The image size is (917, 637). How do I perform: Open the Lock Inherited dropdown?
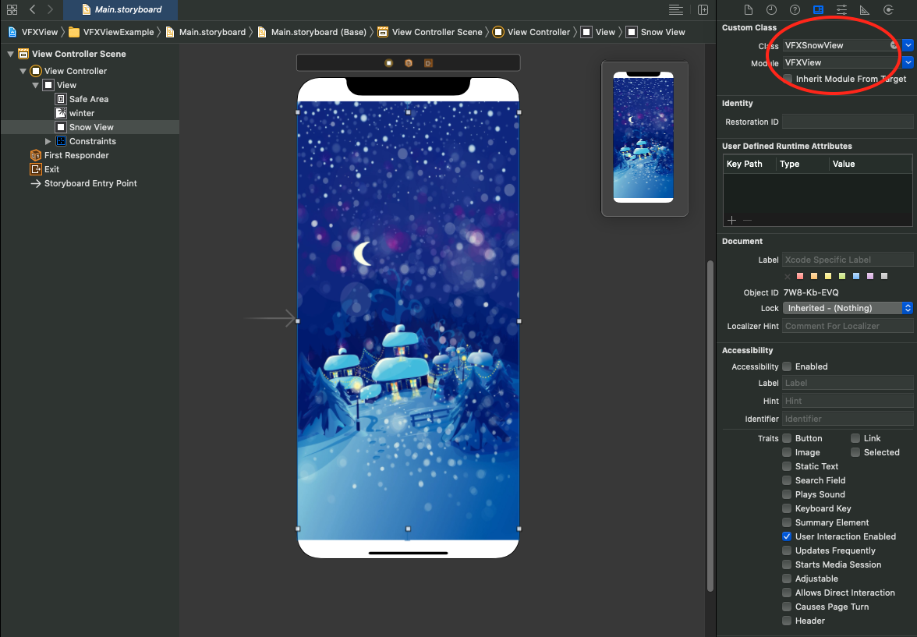848,308
